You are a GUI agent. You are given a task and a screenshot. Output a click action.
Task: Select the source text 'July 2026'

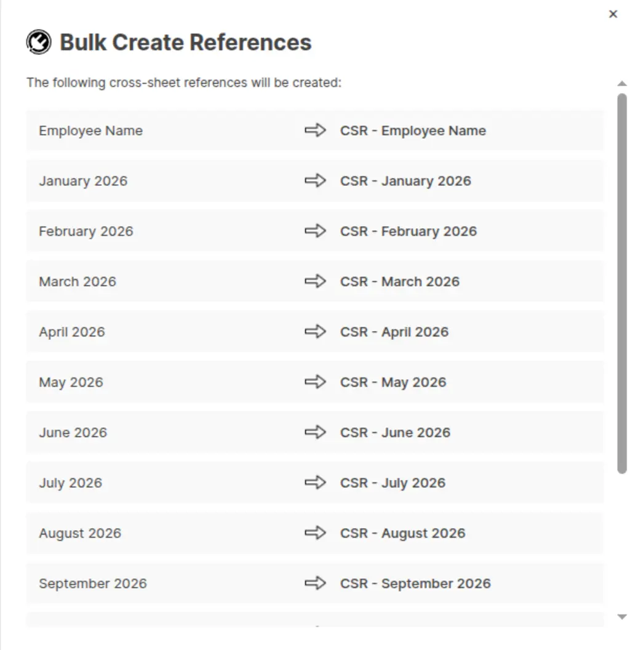(71, 483)
